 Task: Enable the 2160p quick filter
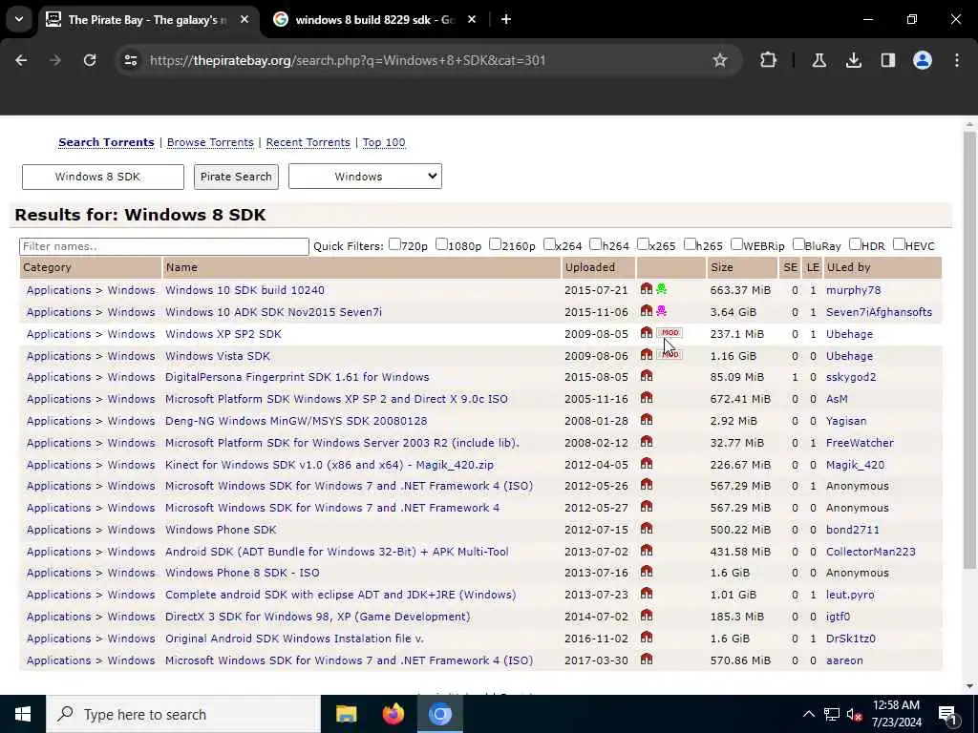[496, 243]
